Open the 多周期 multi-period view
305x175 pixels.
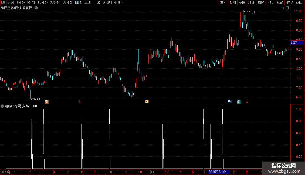coord(107,2)
